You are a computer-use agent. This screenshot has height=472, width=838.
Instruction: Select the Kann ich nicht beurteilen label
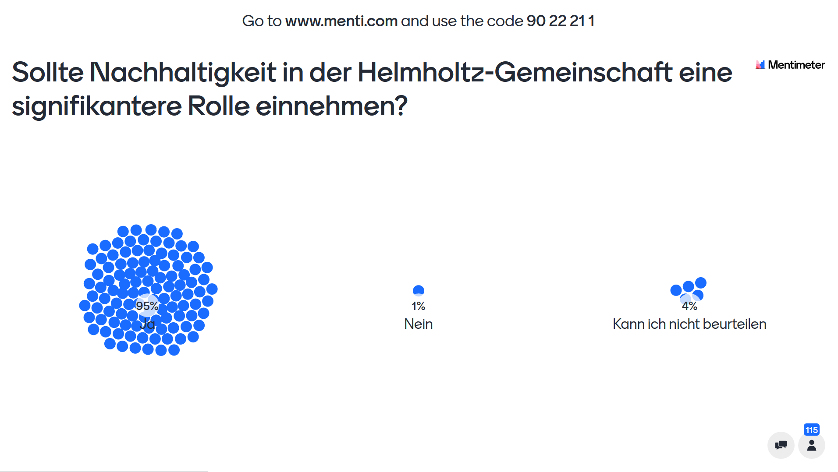689,324
